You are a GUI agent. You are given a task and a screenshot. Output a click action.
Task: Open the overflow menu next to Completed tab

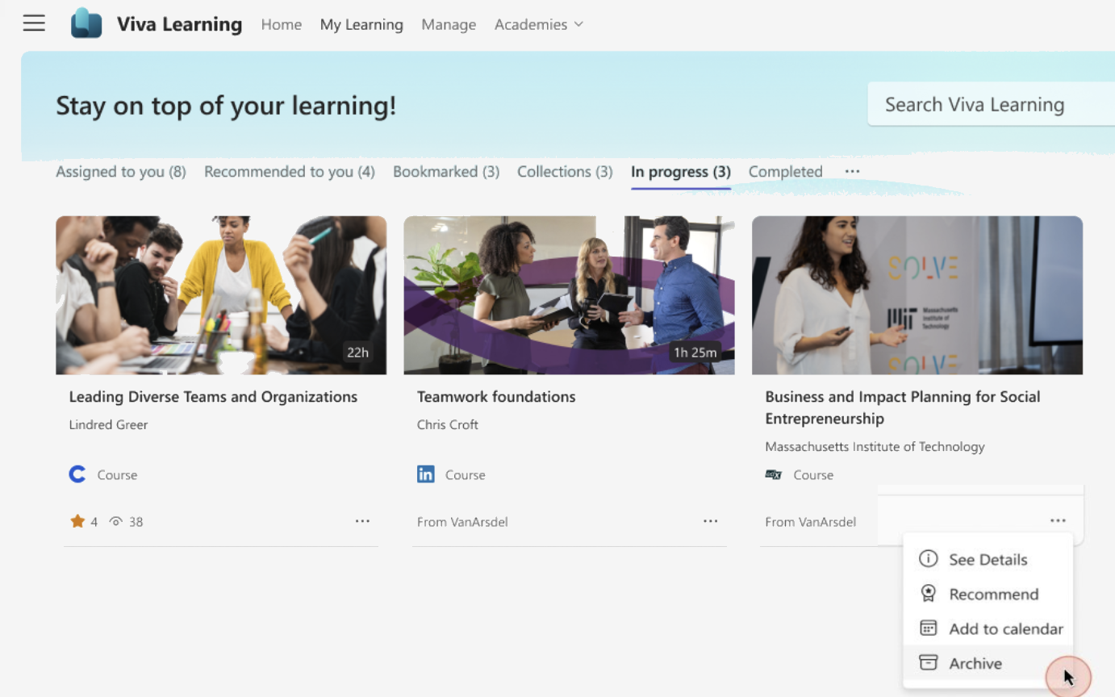point(853,171)
